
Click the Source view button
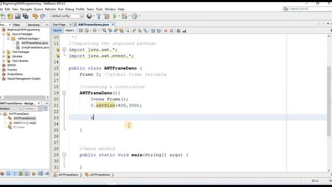[57, 31]
